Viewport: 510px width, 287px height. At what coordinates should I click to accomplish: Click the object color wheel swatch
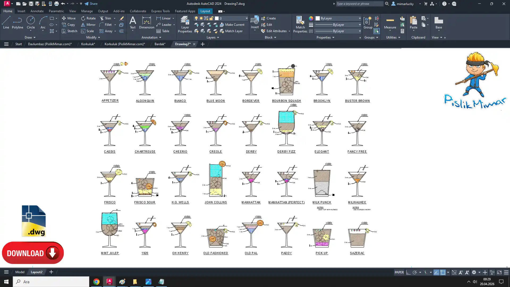click(311, 18)
